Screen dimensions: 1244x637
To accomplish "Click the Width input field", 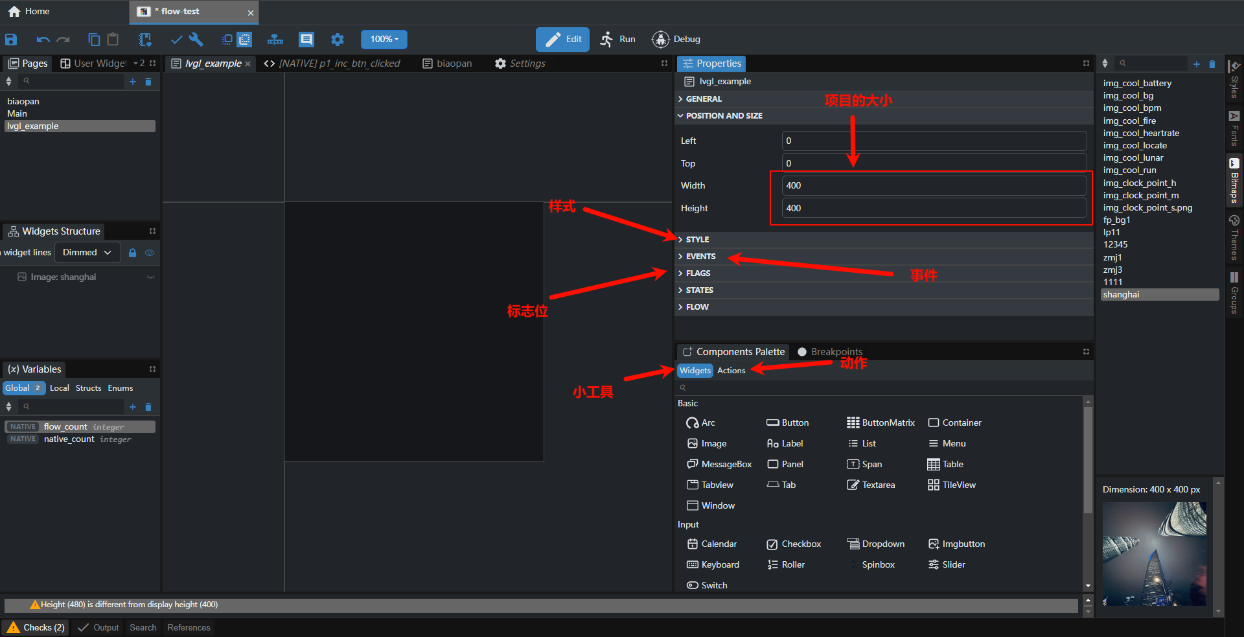I will 933,185.
